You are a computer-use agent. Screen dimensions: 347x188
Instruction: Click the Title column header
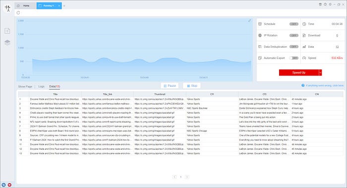tap(56, 94)
